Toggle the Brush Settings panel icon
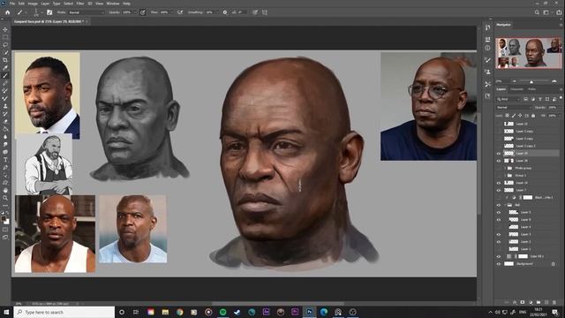565x318 pixels. [x=49, y=12]
